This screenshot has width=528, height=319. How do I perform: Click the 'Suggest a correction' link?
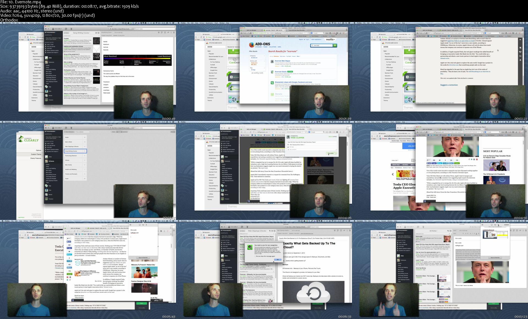coord(449,85)
